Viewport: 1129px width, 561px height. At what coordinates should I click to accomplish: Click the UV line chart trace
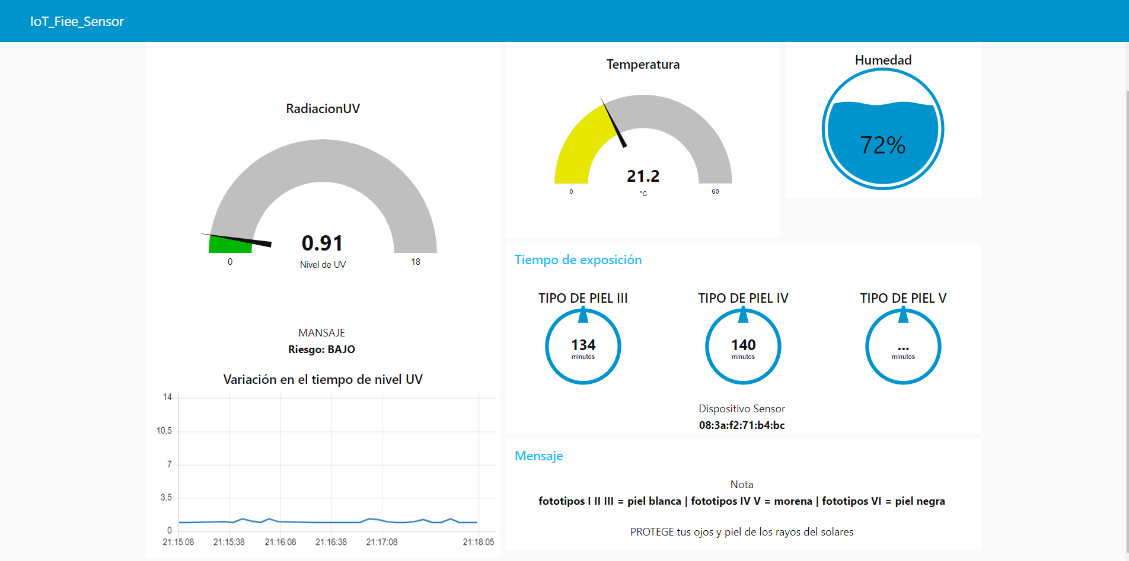(x=328, y=521)
